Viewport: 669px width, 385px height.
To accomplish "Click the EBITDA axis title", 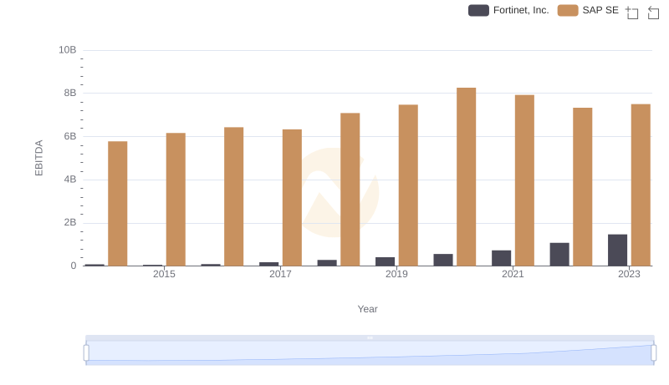I will (x=38, y=158).
